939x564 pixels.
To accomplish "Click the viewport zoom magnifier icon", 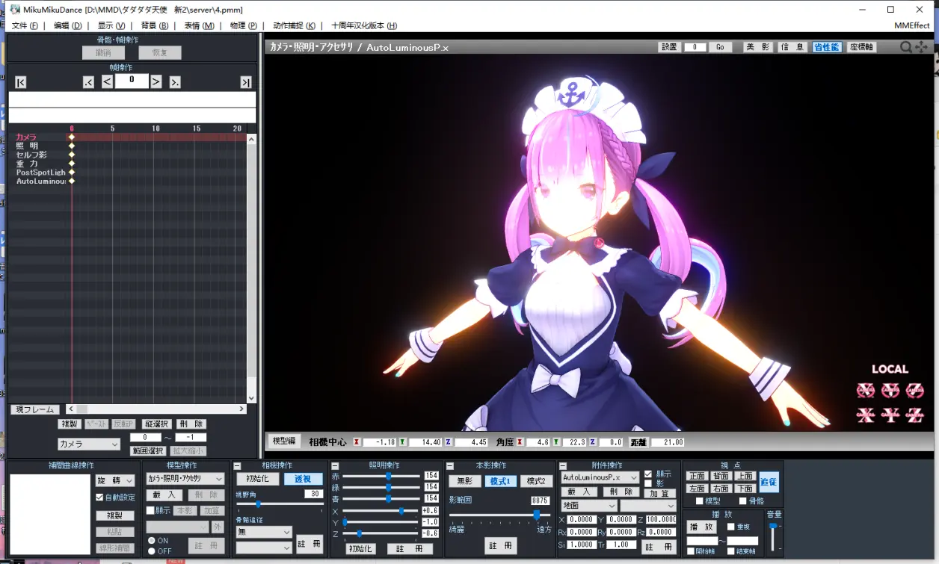I will pyautogui.click(x=905, y=47).
